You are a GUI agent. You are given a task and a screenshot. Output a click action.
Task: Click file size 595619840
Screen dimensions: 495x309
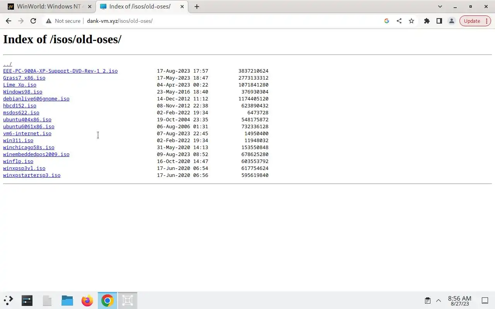click(x=255, y=175)
